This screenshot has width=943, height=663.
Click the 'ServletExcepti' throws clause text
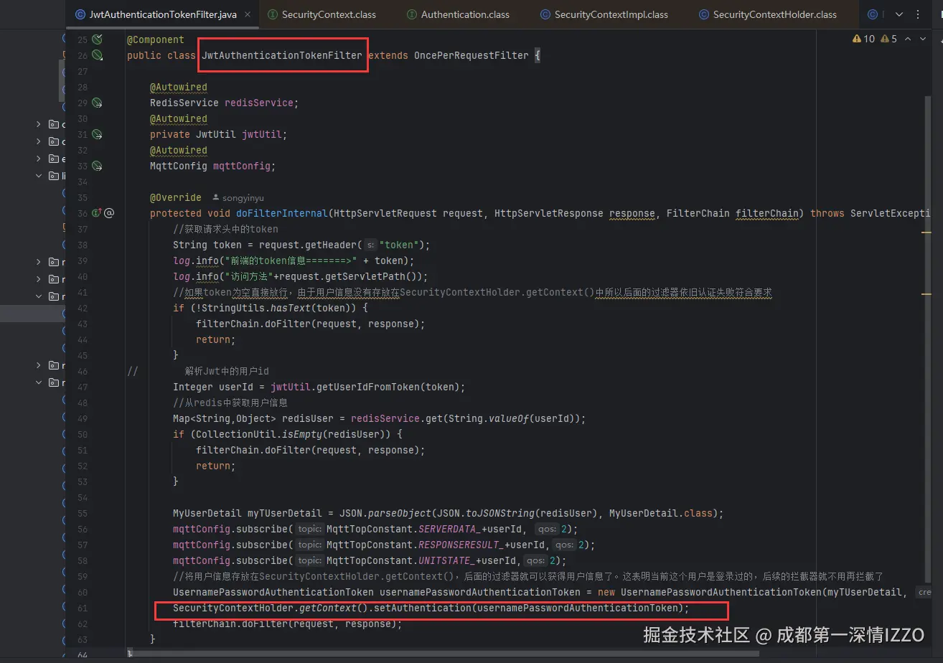coord(890,213)
